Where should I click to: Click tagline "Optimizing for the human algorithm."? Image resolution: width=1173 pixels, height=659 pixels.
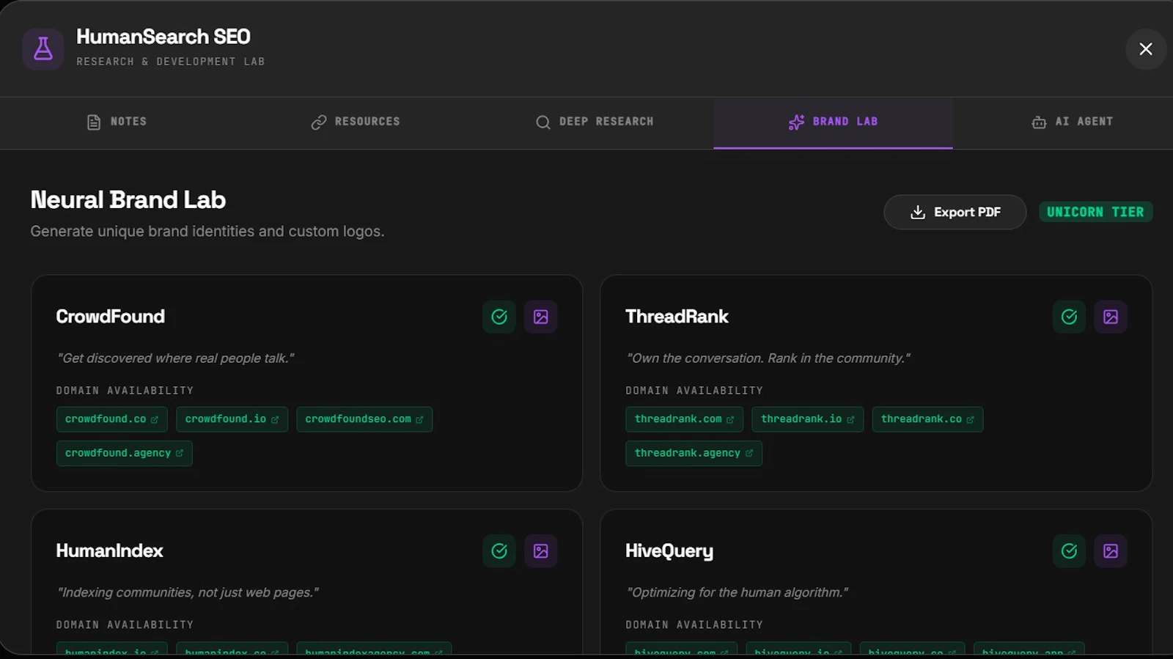(x=737, y=592)
